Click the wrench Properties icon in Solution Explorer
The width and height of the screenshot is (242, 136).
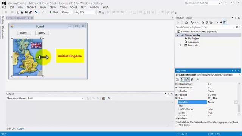(x=221, y=23)
